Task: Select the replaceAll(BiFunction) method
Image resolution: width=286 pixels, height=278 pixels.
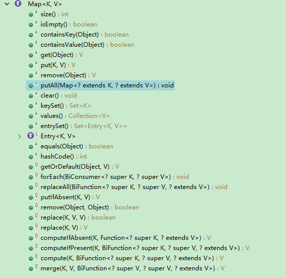Action: tap(134, 187)
